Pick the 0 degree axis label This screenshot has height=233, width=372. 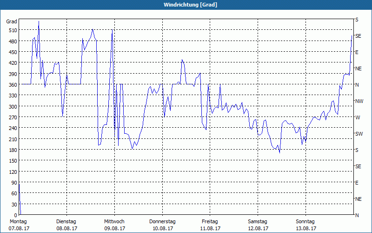click(x=16, y=215)
